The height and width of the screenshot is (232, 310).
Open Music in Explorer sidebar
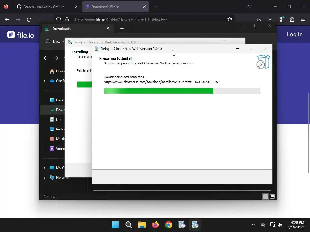57,139
